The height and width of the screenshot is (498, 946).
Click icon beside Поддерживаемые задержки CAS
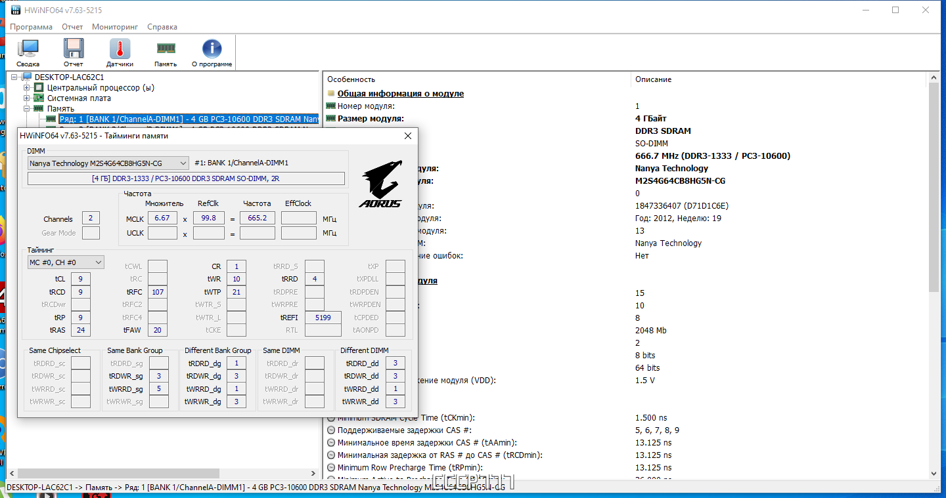click(331, 430)
